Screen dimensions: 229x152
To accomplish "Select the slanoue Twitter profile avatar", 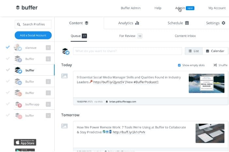I will click(x=18, y=47).
